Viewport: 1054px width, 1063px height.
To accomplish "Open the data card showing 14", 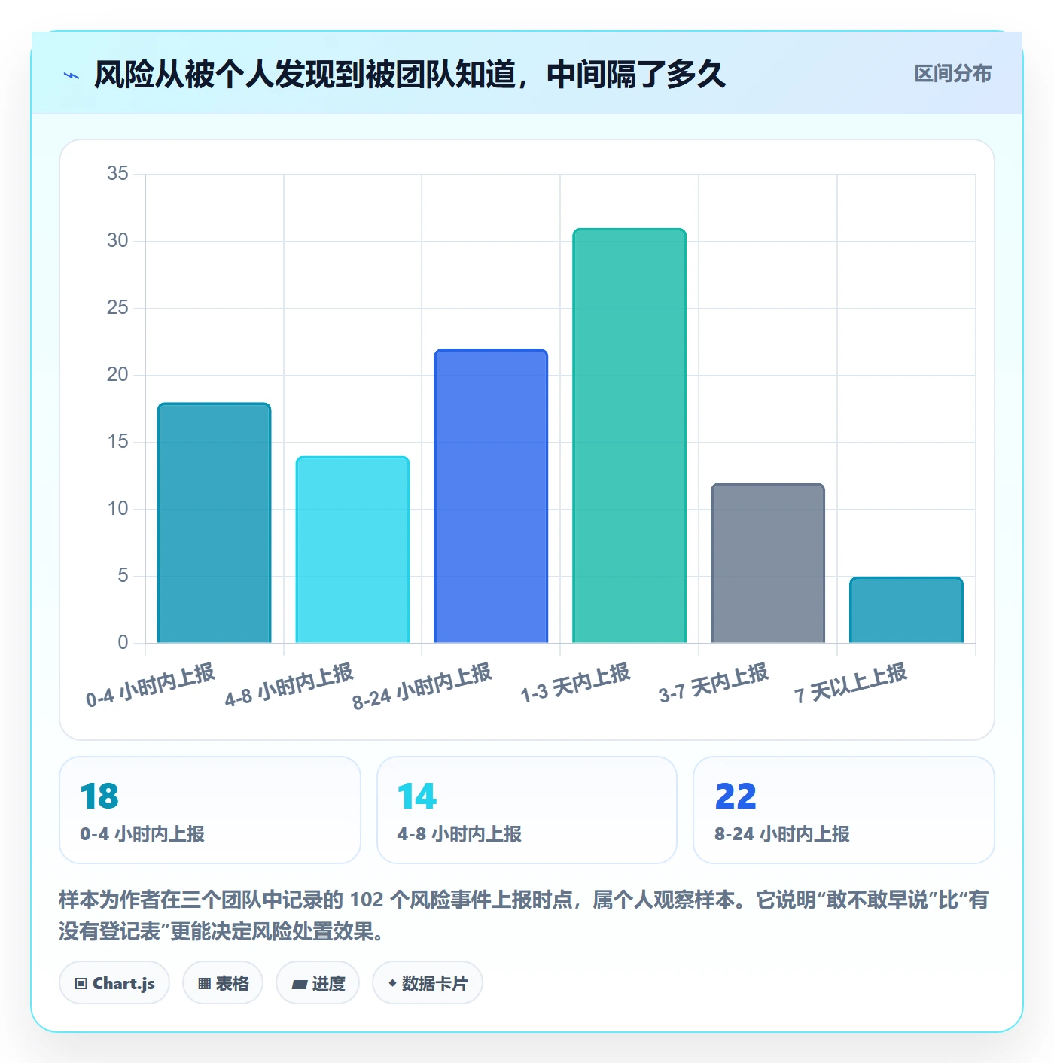I will click(x=527, y=810).
